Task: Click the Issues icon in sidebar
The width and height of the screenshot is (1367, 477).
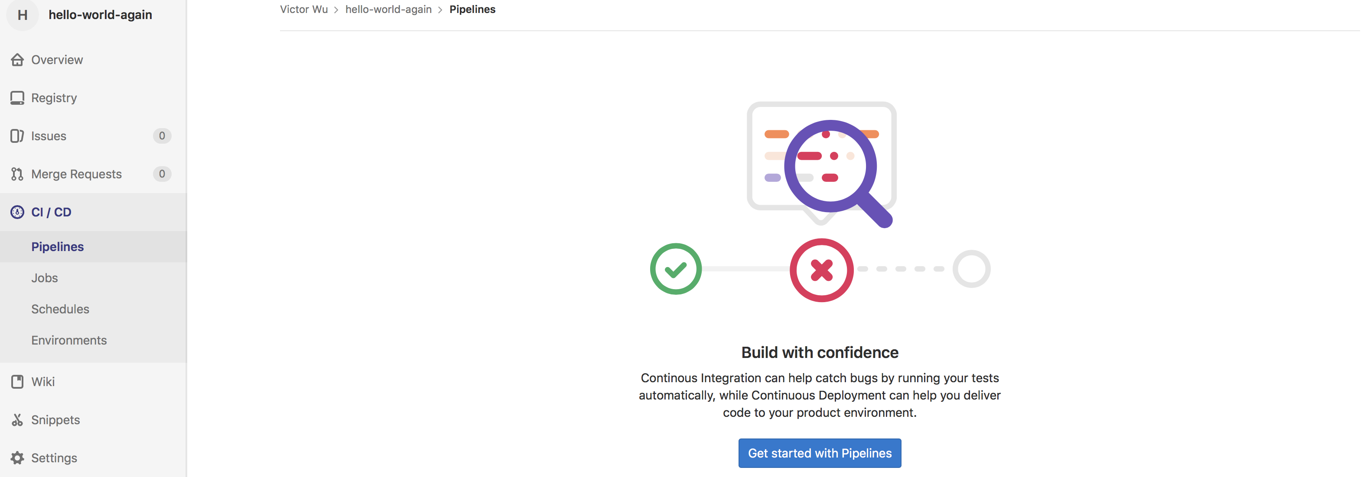Action: point(17,136)
